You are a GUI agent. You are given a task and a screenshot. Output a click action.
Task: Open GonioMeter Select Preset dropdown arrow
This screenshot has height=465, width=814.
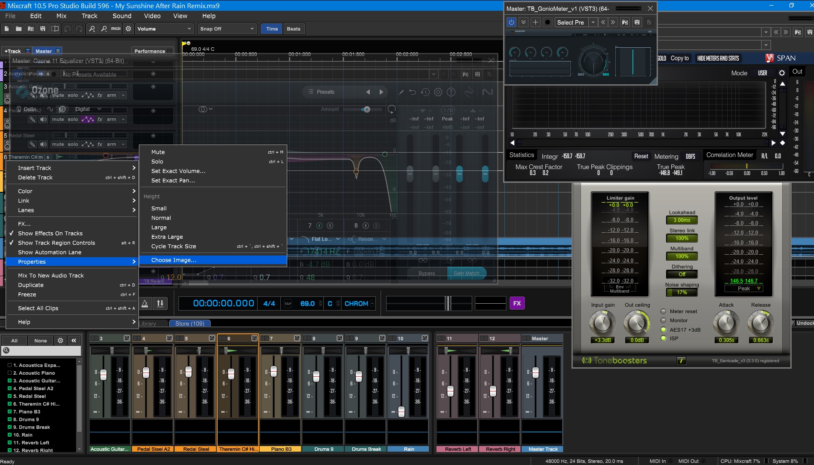pyautogui.click(x=593, y=22)
